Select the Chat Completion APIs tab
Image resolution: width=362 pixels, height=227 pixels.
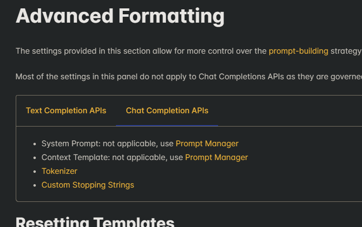tap(167, 111)
